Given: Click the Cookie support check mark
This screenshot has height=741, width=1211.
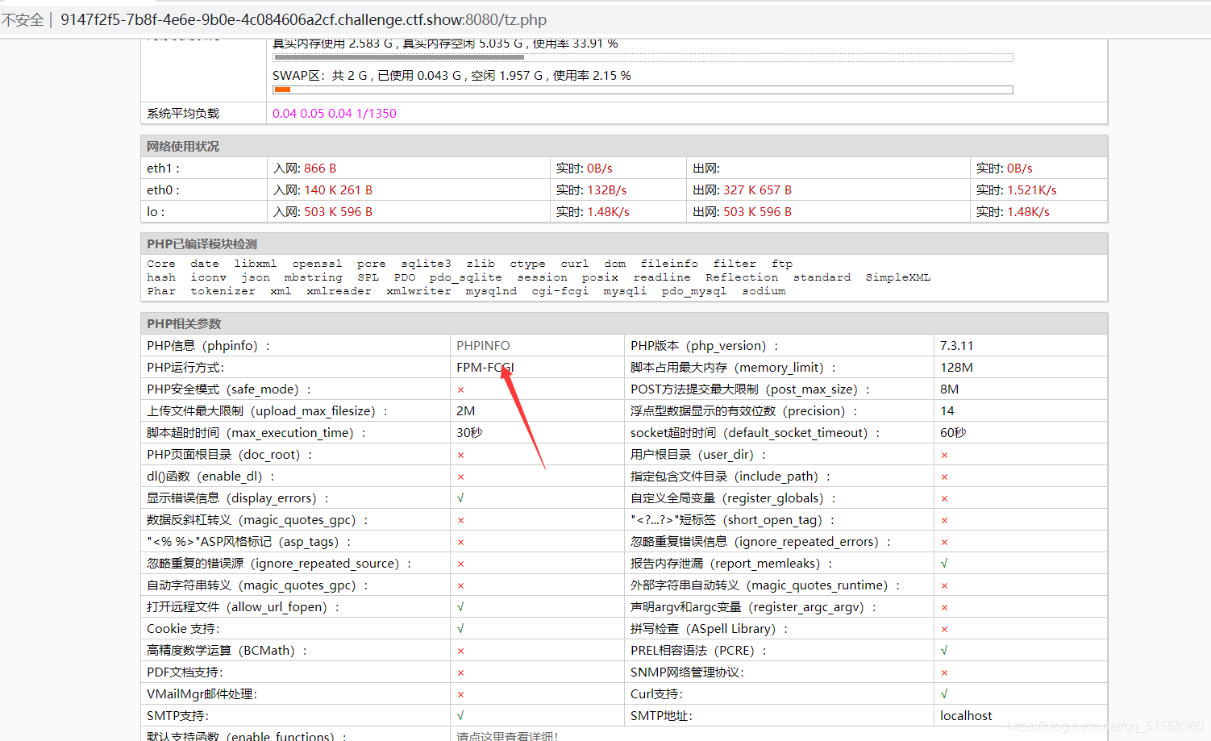Looking at the screenshot, I should pos(460,628).
